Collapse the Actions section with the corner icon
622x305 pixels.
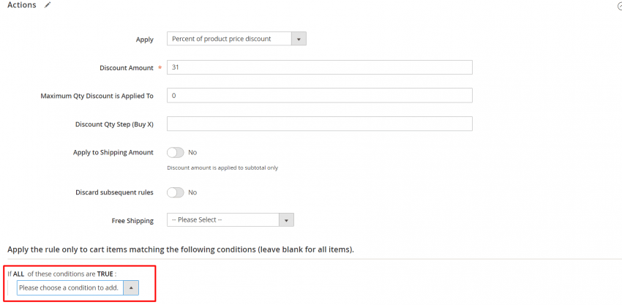coord(619,7)
